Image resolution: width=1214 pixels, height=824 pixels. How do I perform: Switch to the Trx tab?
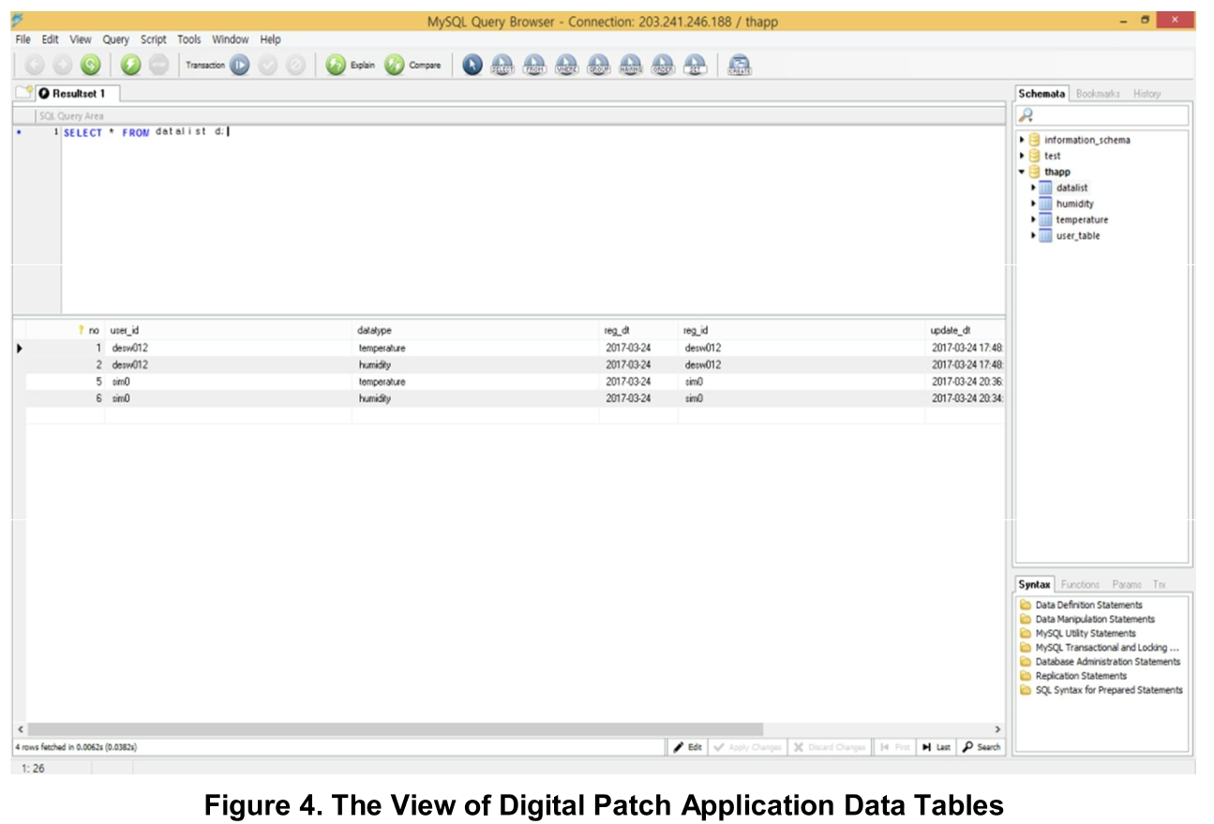(x=1160, y=584)
